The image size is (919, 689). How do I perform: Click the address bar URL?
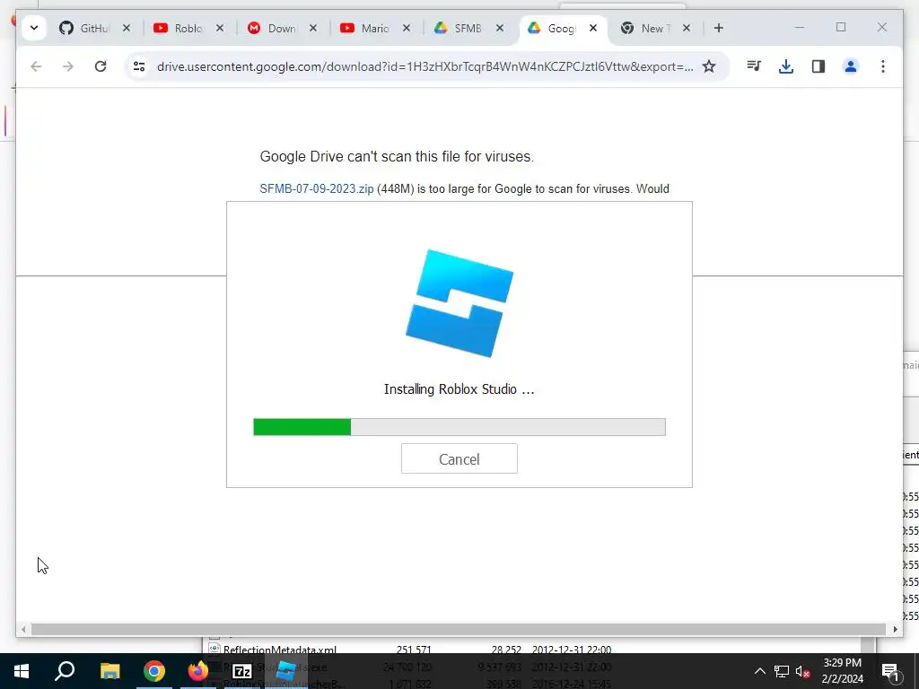pos(424,66)
